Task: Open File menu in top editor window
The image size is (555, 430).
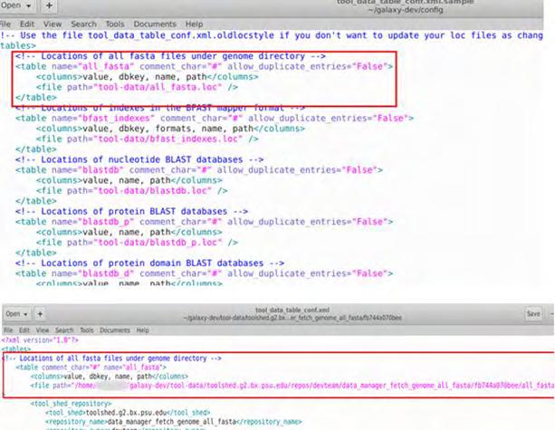Action: coord(5,24)
